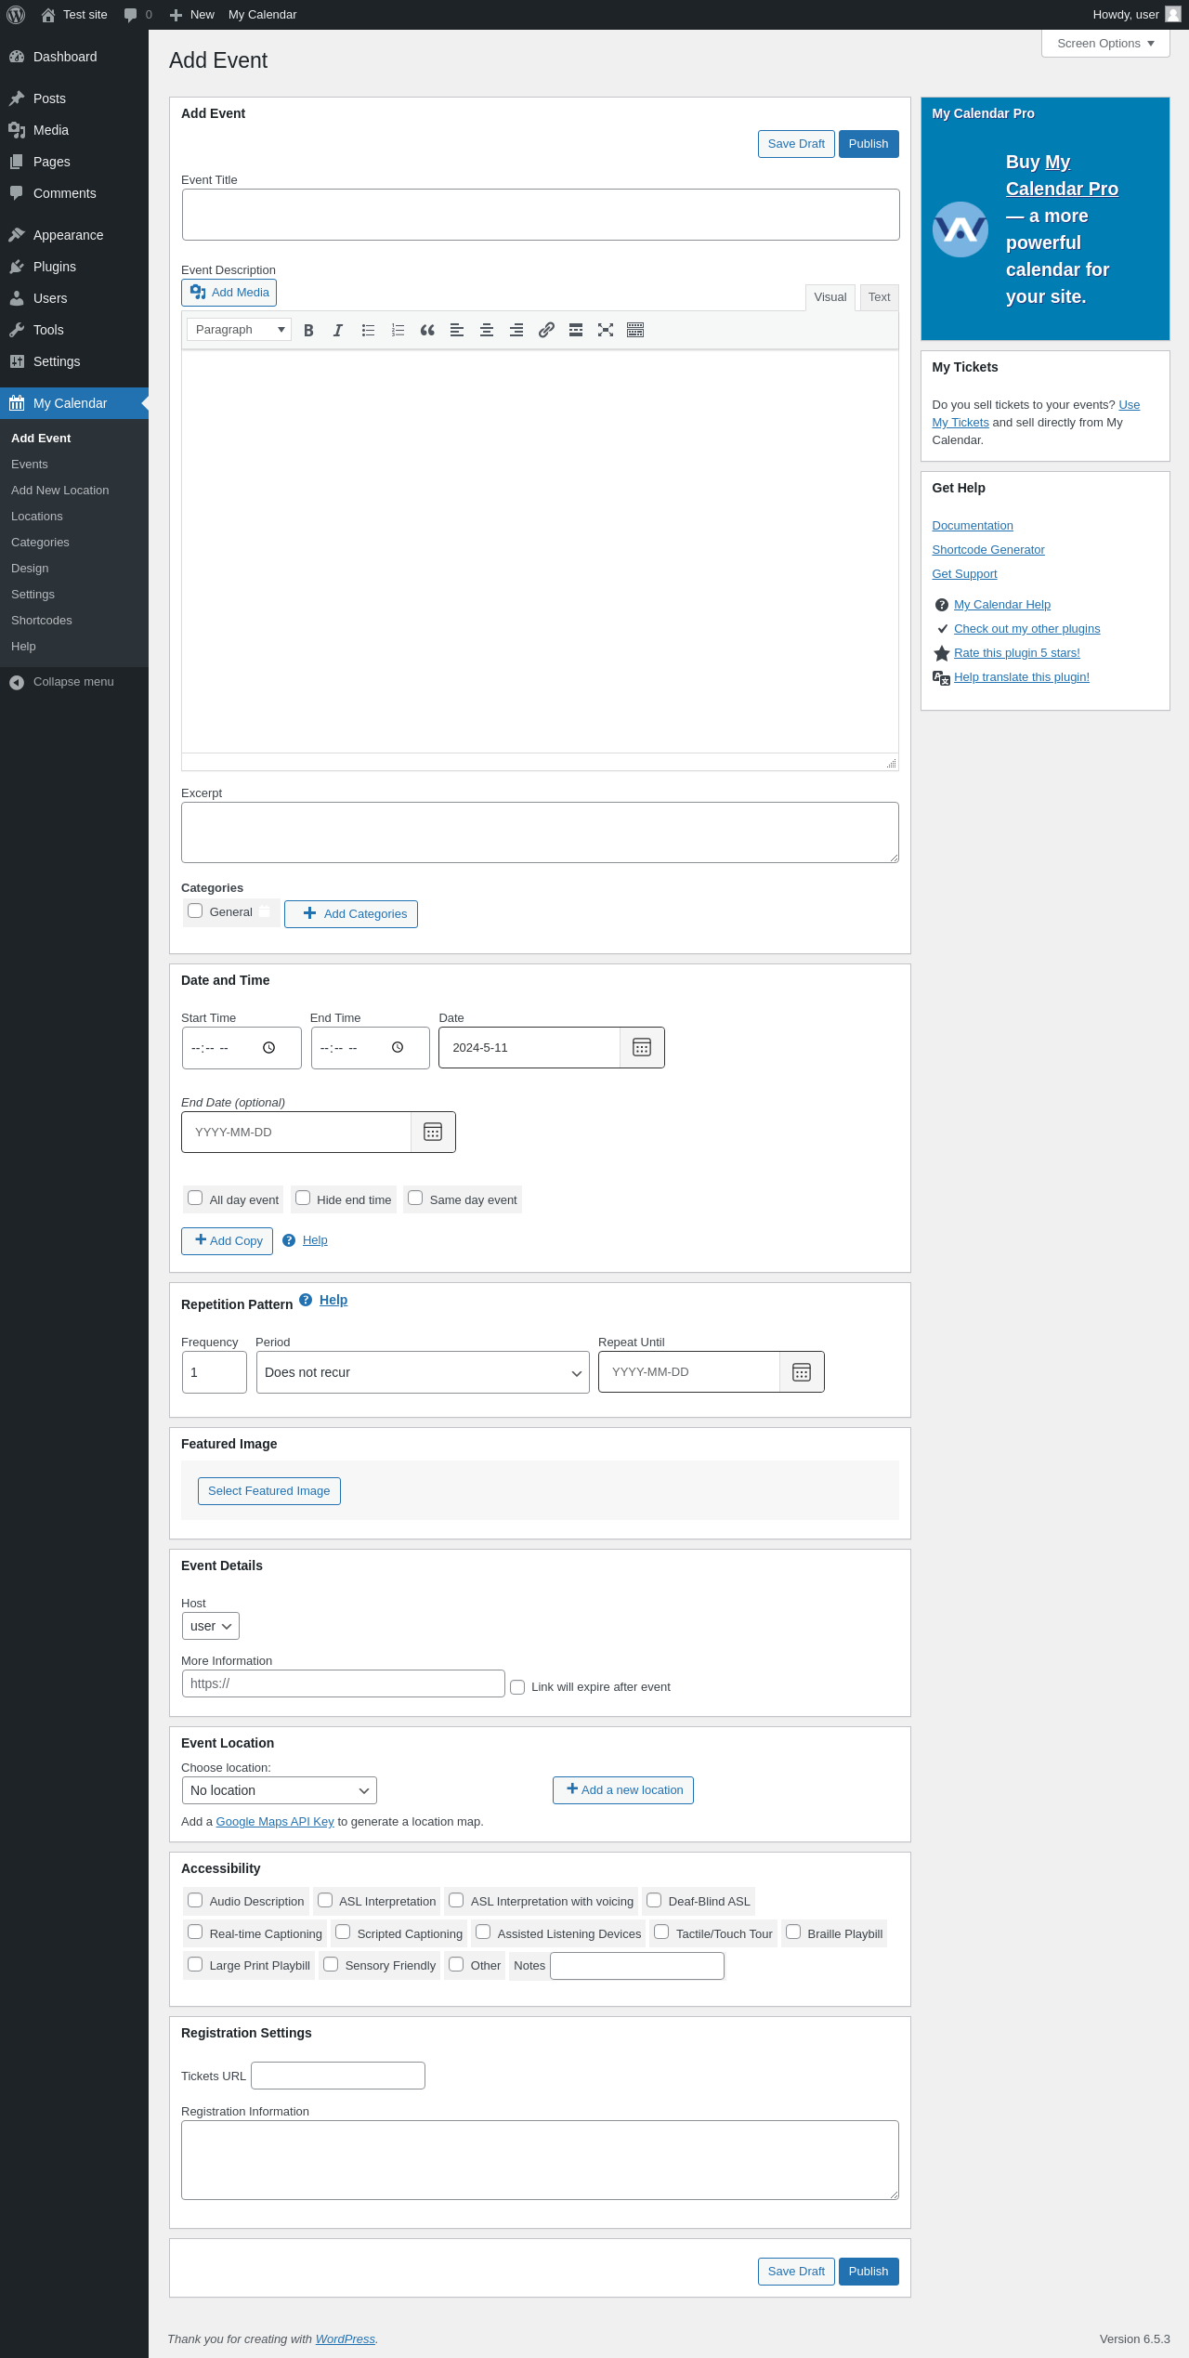The width and height of the screenshot is (1189, 2358).
Task: Open Locations in the sidebar menu
Action: 37,517
